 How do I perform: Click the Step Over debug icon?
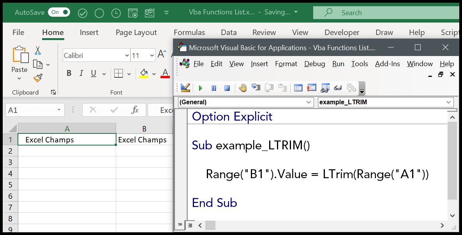click(269, 88)
